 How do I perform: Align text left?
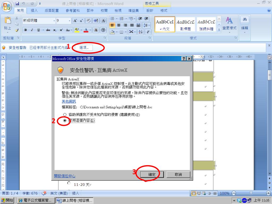click(x=112, y=25)
